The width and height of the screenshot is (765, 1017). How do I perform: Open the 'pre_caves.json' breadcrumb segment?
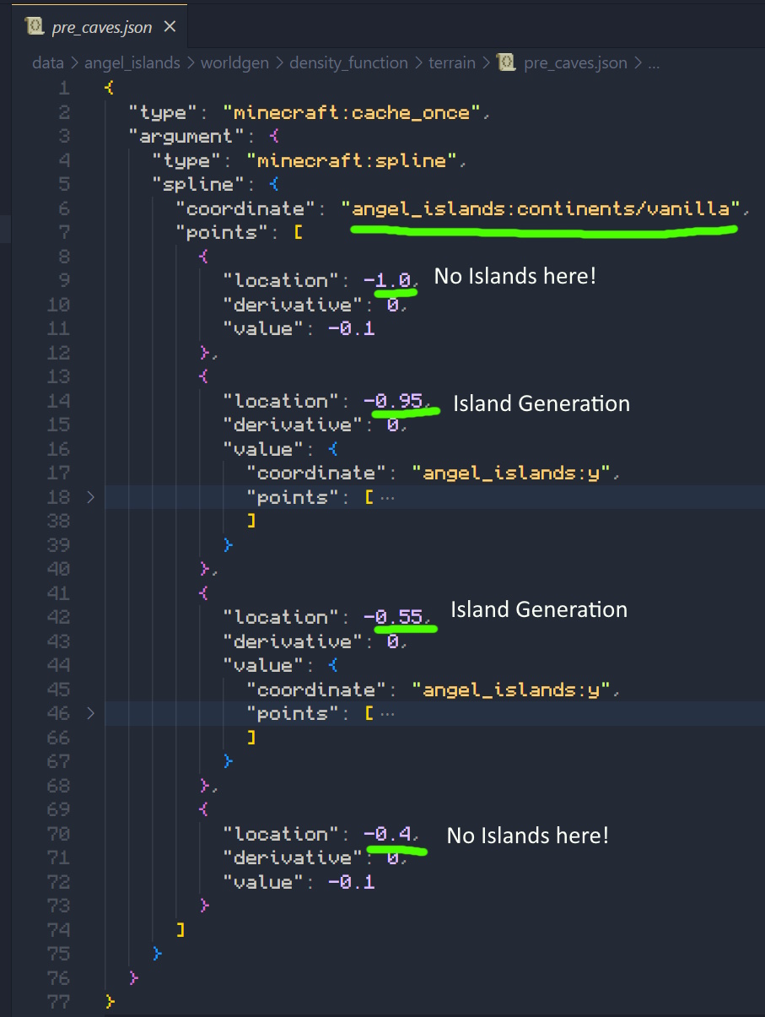(x=575, y=62)
